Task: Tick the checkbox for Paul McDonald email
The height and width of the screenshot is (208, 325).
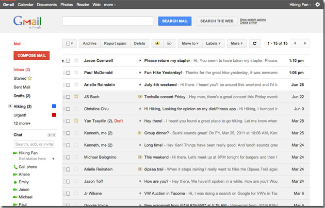Action: (68, 73)
